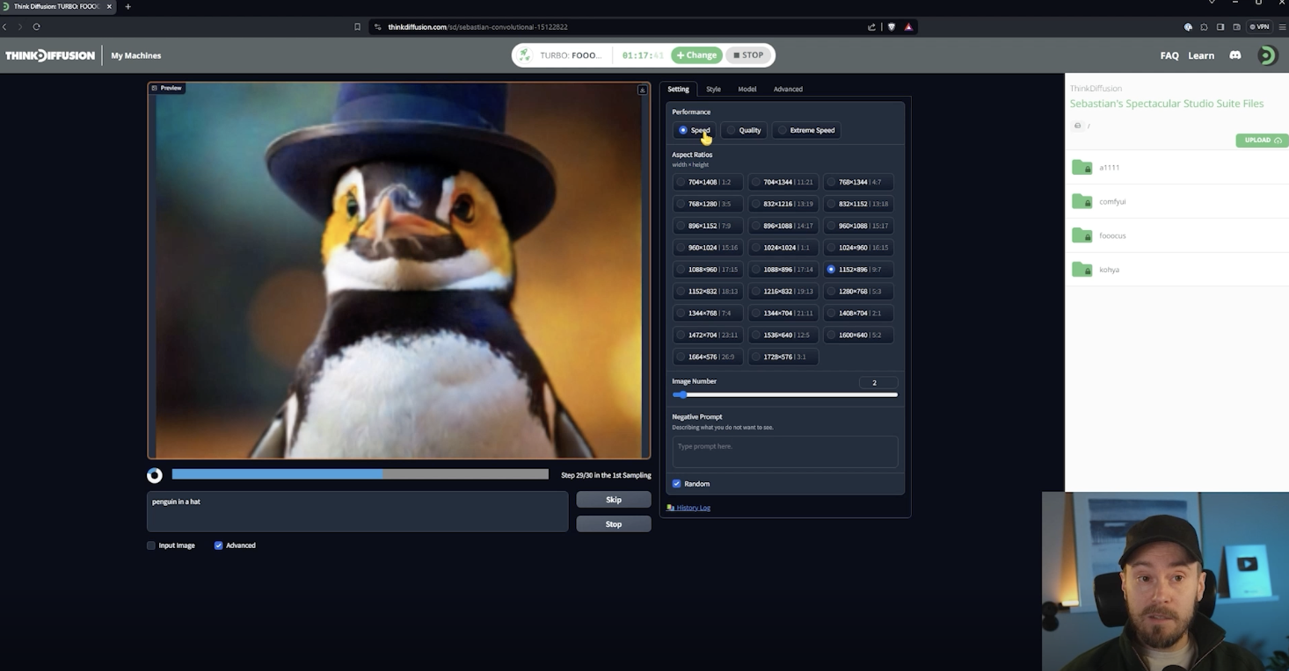Select the Quality performance option
Viewport: 1289px width, 671px height.
click(x=744, y=130)
